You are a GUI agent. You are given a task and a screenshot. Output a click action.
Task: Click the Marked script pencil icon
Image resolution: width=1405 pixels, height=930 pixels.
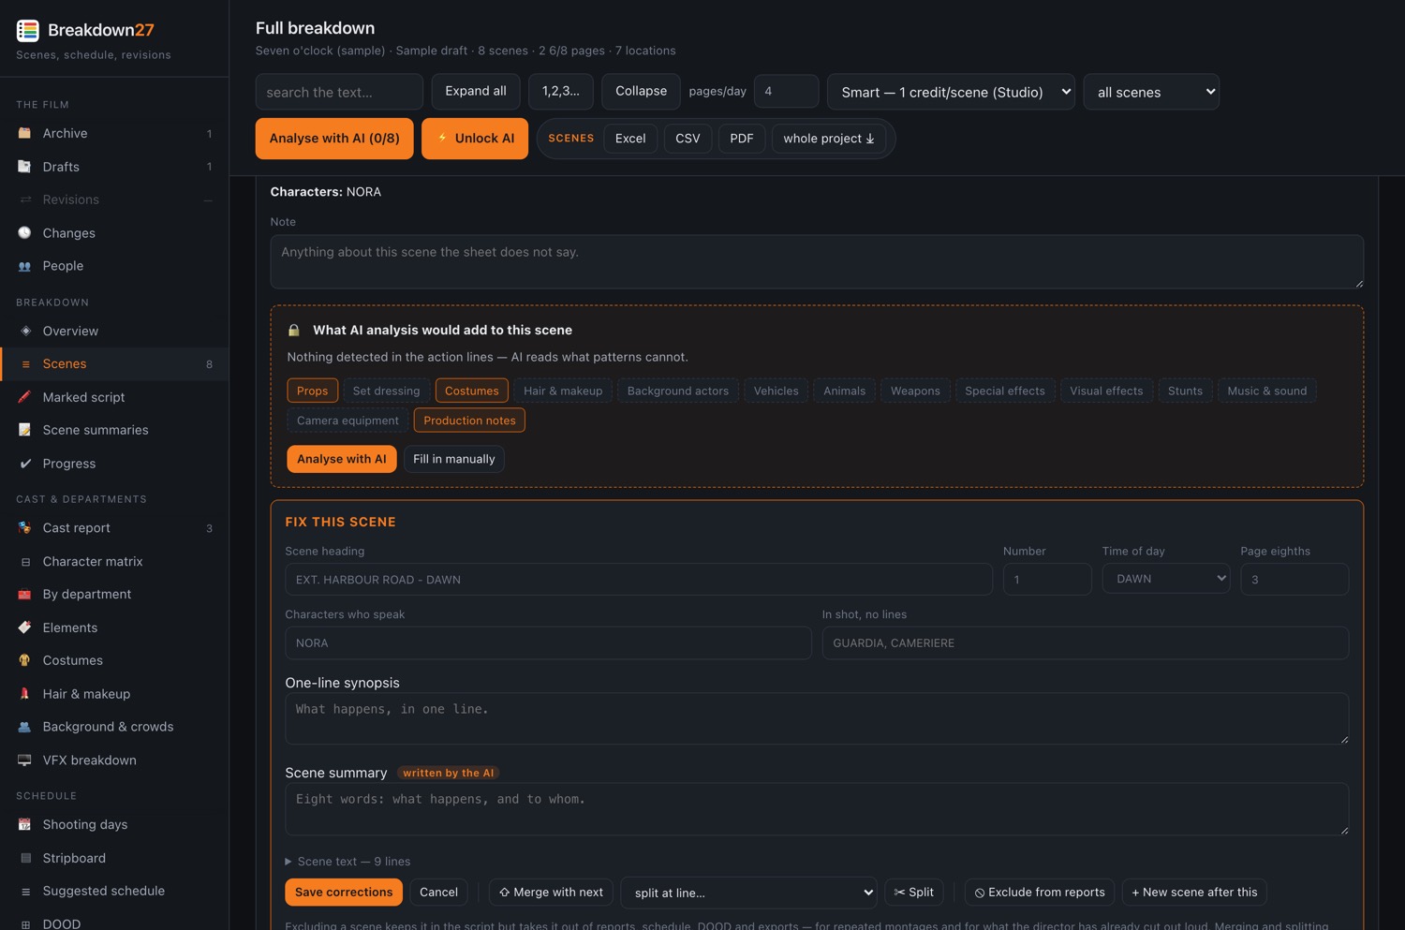(x=24, y=397)
